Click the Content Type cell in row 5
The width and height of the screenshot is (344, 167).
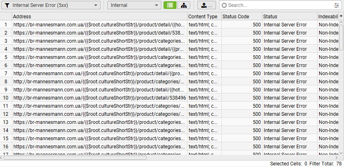pyautogui.click(x=204, y=57)
